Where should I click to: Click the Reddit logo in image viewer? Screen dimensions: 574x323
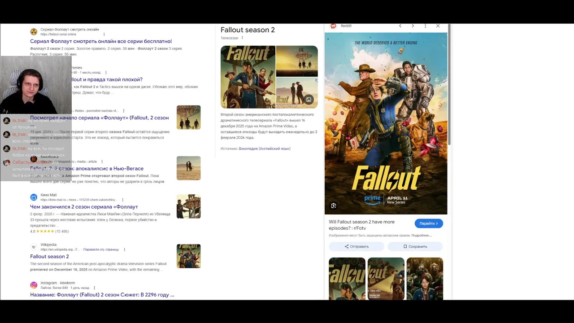click(333, 26)
